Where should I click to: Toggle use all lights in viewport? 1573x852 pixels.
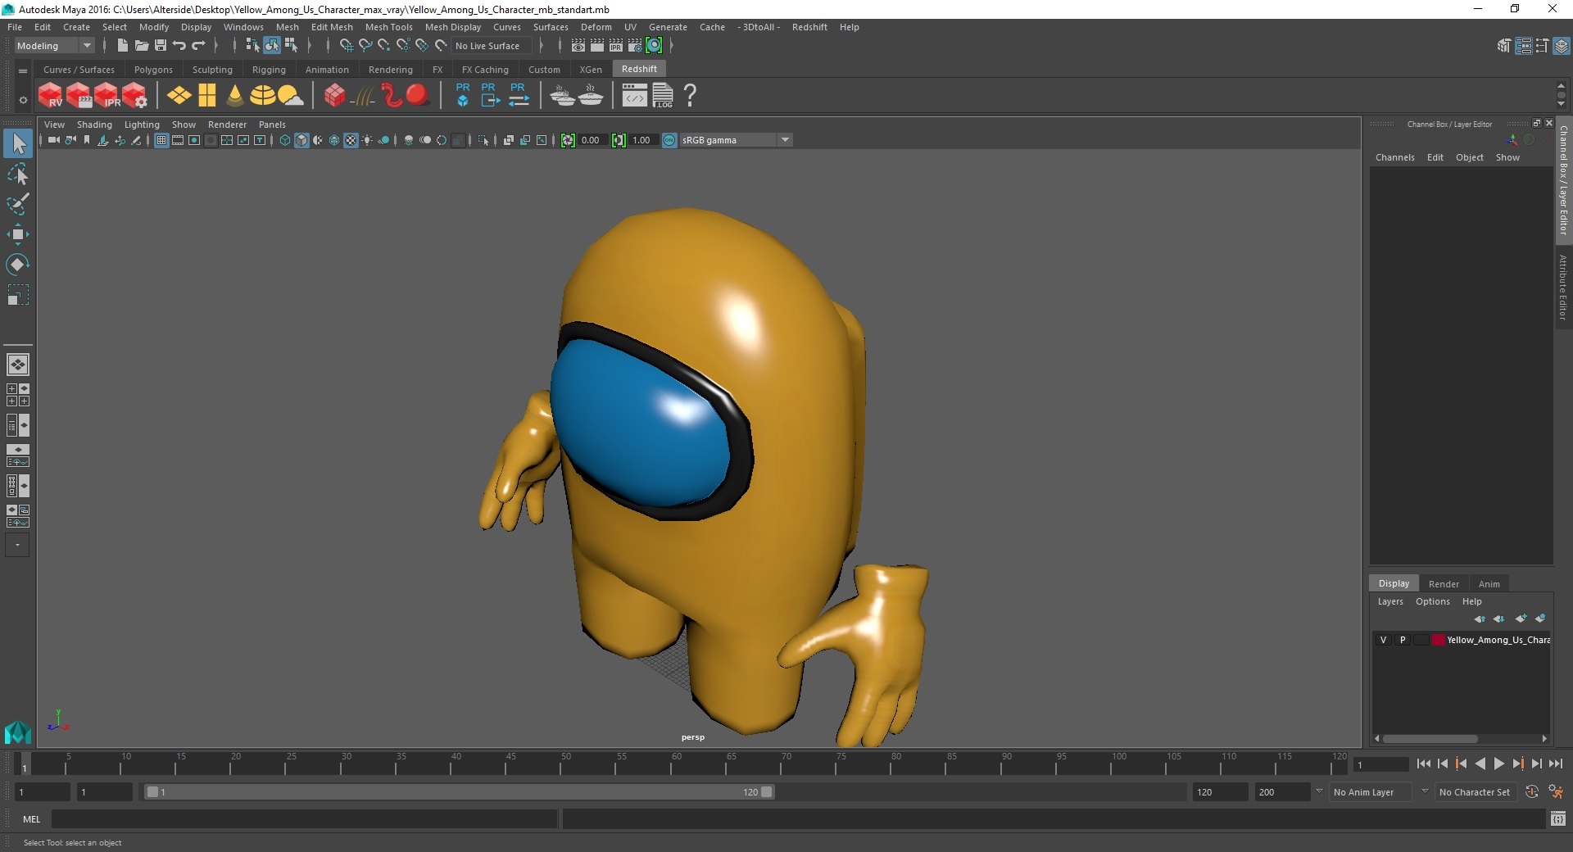[367, 140]
